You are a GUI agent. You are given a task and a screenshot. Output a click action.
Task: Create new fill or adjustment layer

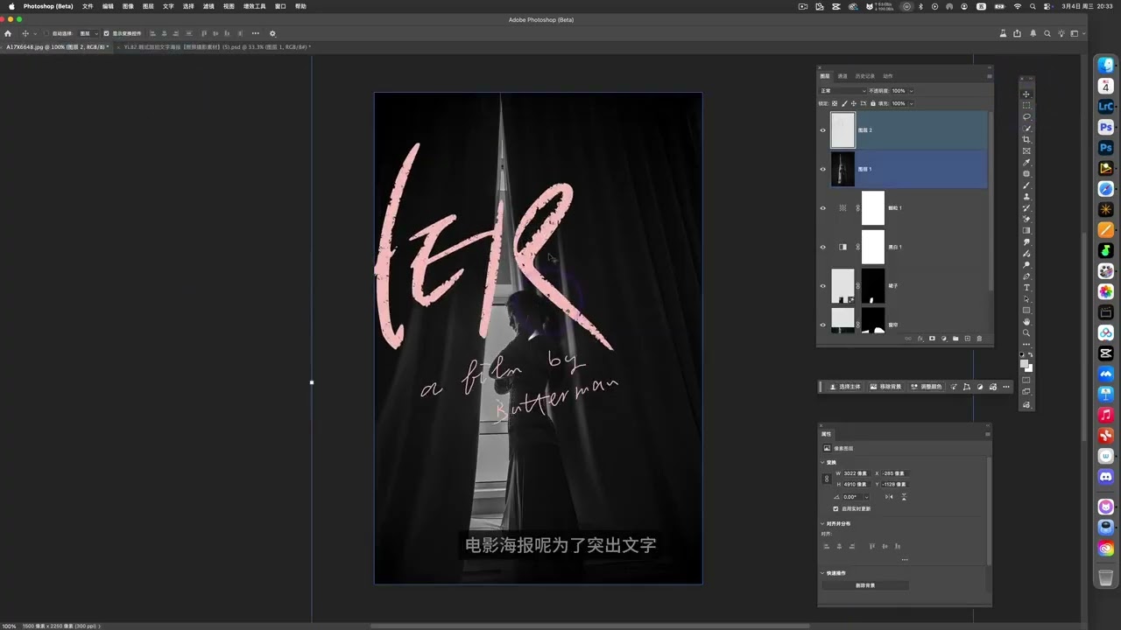943,339
